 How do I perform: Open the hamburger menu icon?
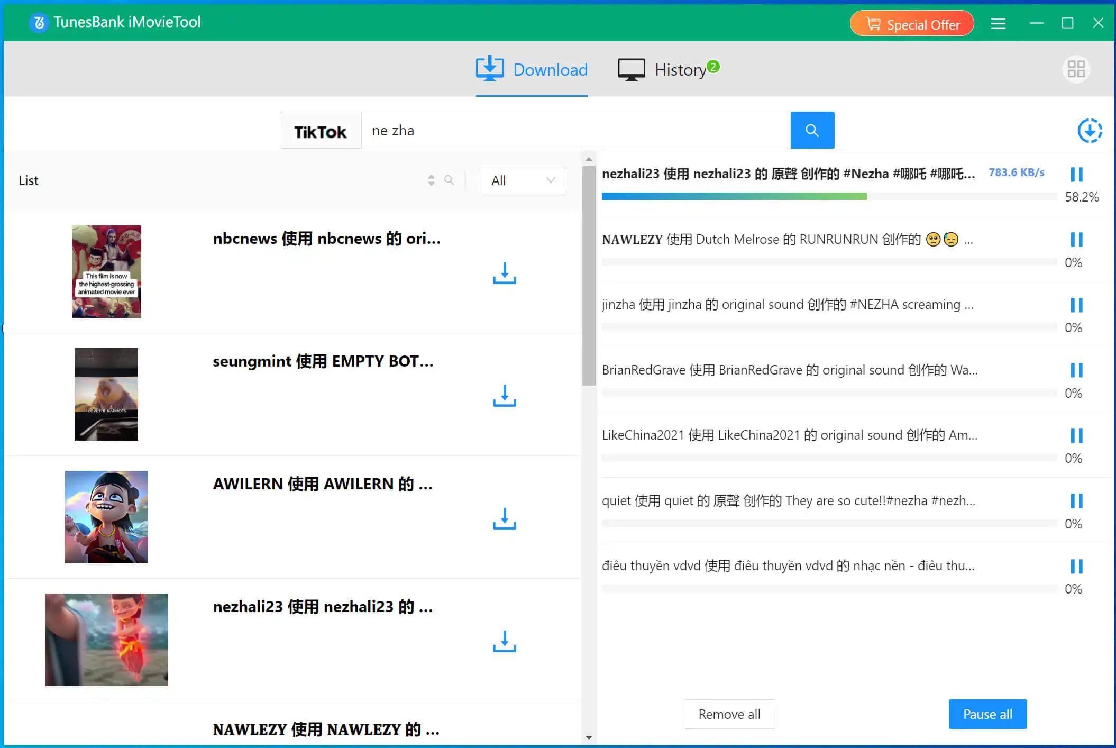[x=998, y=23]
